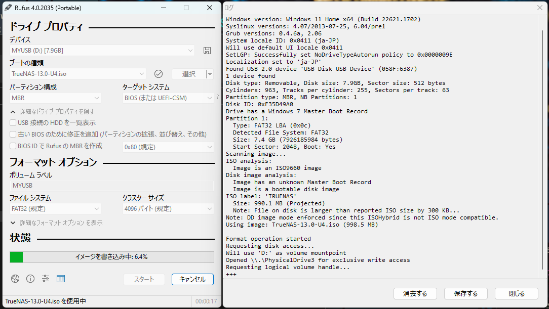549x309 pixels.
Task: Open the ターゲット システム BIOS dropdown
Action: (168, 98)
